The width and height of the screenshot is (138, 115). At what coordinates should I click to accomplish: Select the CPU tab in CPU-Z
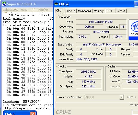coord(61,11)
